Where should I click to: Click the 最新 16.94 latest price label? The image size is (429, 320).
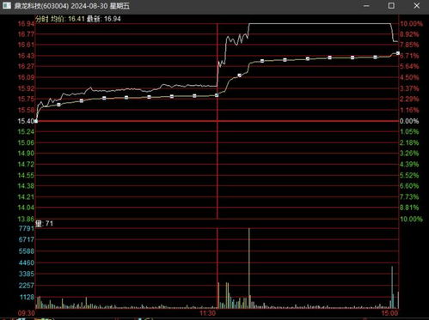[x=104, y=19]
